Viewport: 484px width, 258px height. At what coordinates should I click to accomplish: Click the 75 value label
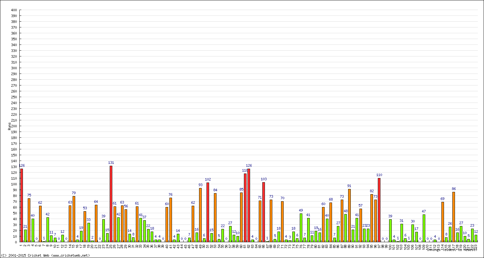click(x=29, y=195)
